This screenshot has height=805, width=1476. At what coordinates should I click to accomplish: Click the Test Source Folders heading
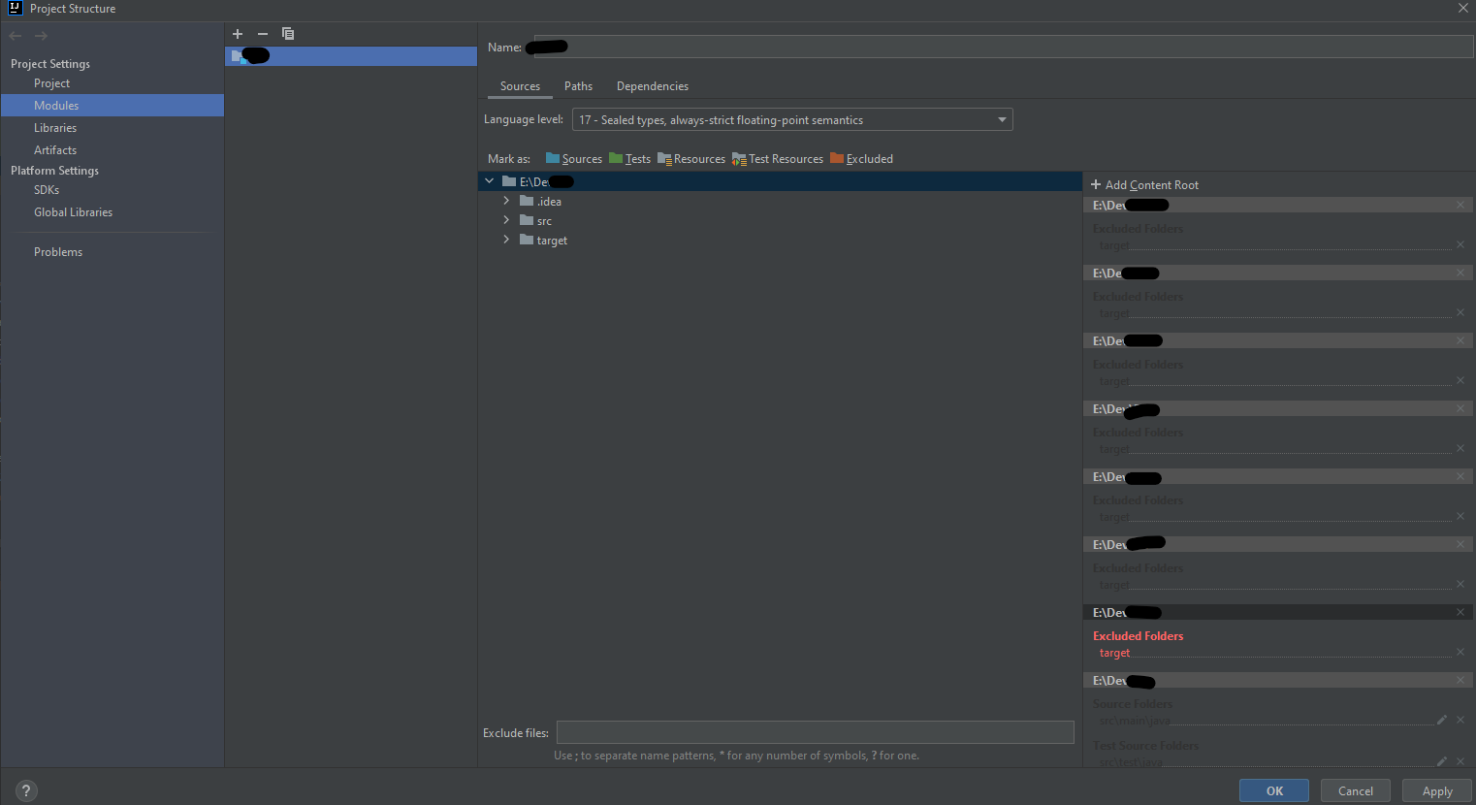click(1145, 746)
